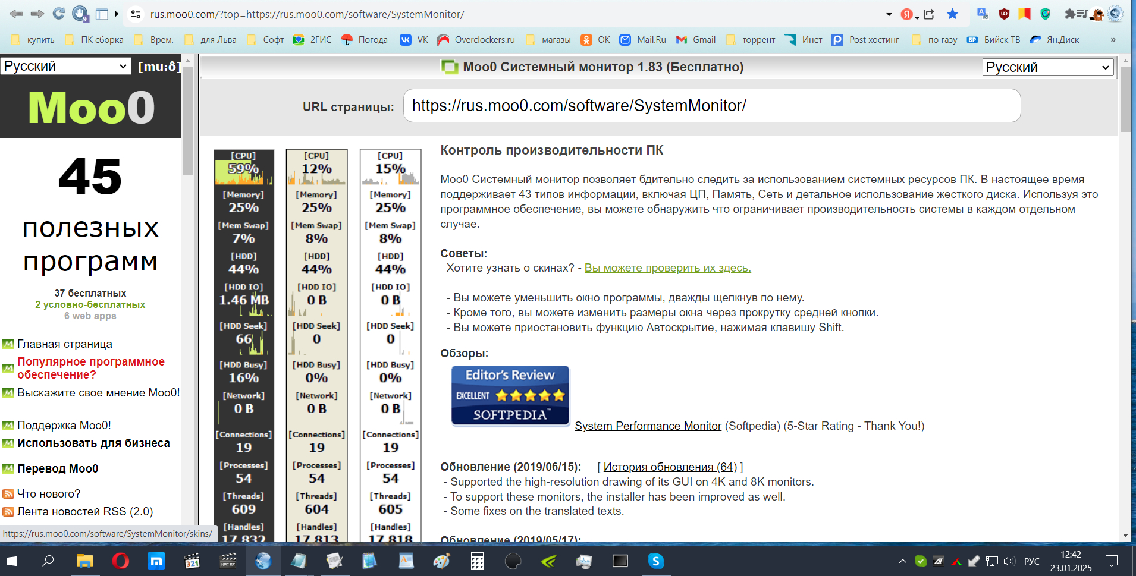1136x576 pixels.
Task: Open the uBlock Origin extension icon
Action: click(1004, 14)
